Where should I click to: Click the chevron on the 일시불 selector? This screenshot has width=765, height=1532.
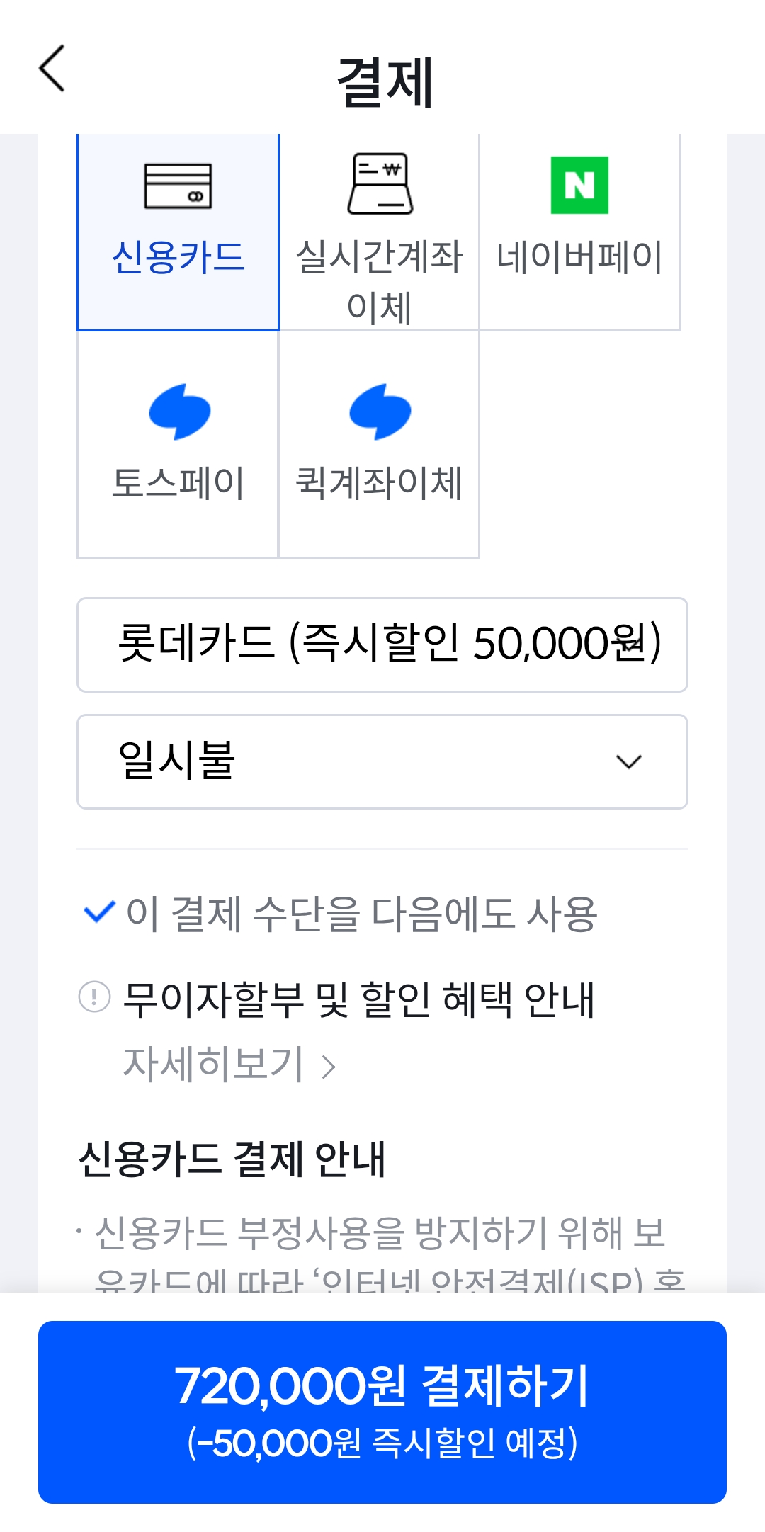(628, 762)
